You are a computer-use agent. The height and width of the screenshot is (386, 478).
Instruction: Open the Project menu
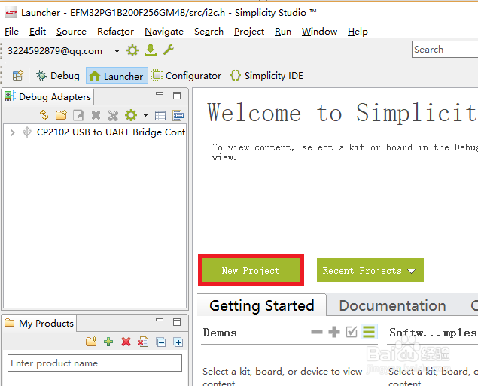click(x=249, y=32)
